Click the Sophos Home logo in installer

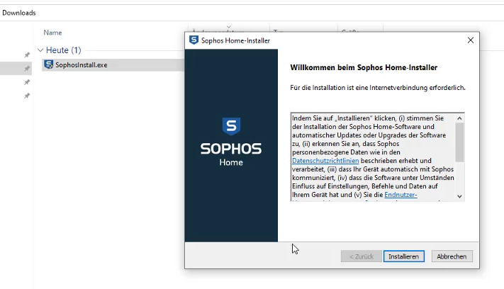tap(231, 142)
